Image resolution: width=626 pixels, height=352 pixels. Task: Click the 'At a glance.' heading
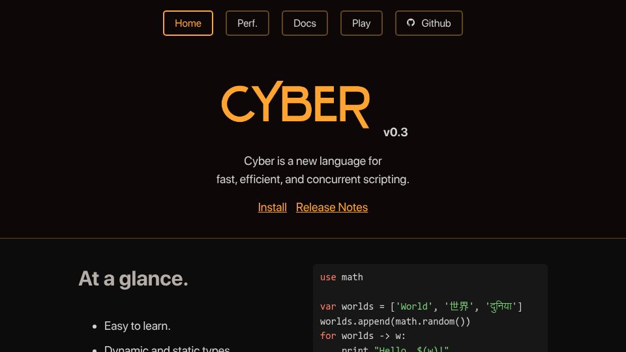133,278
